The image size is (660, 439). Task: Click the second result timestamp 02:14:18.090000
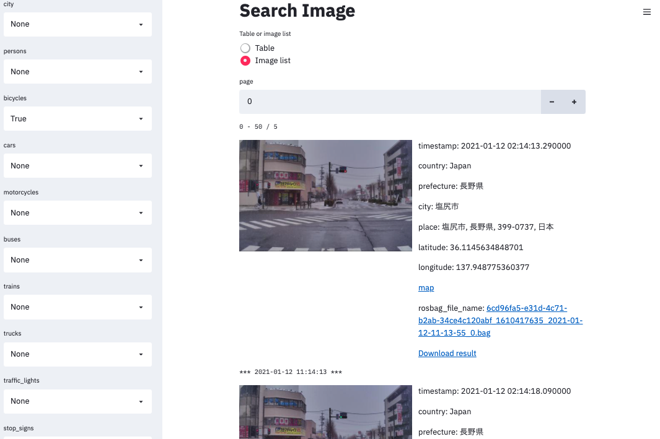coord(516,391)
